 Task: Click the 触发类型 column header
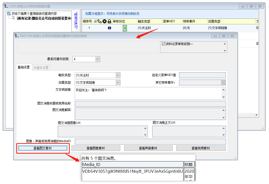coord(150,21)
